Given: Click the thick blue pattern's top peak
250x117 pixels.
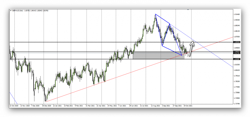Looking at the screenshot, I should [155, 14].
